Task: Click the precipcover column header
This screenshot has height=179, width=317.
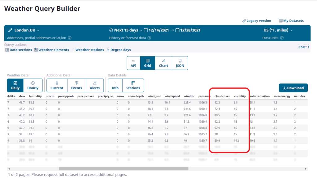Action: click(x=86, y=96)
